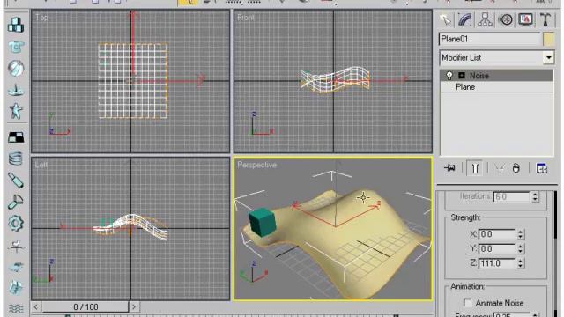Click the teal box in Perspective viewport
564x317 pixels.
(x=263, y=223)
